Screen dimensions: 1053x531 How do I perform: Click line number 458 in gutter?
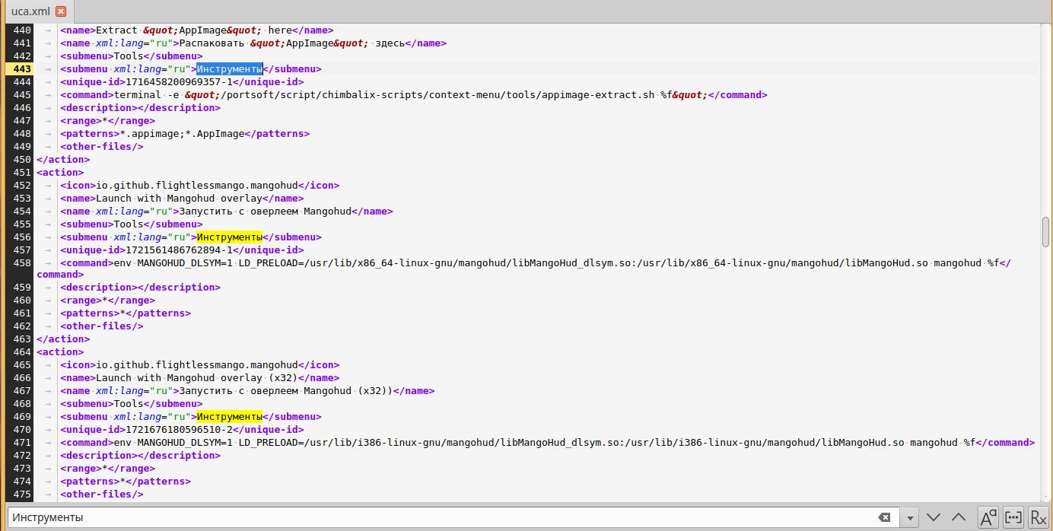22,263
